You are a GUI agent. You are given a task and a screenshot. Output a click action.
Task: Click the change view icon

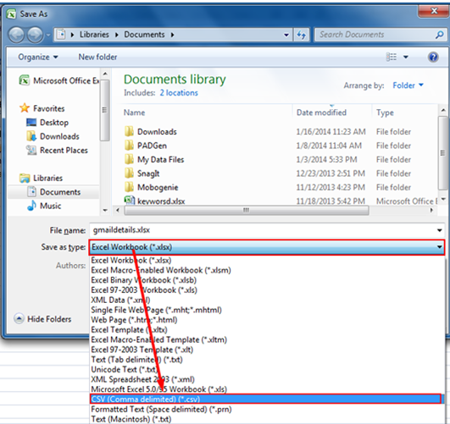point(392,57)
